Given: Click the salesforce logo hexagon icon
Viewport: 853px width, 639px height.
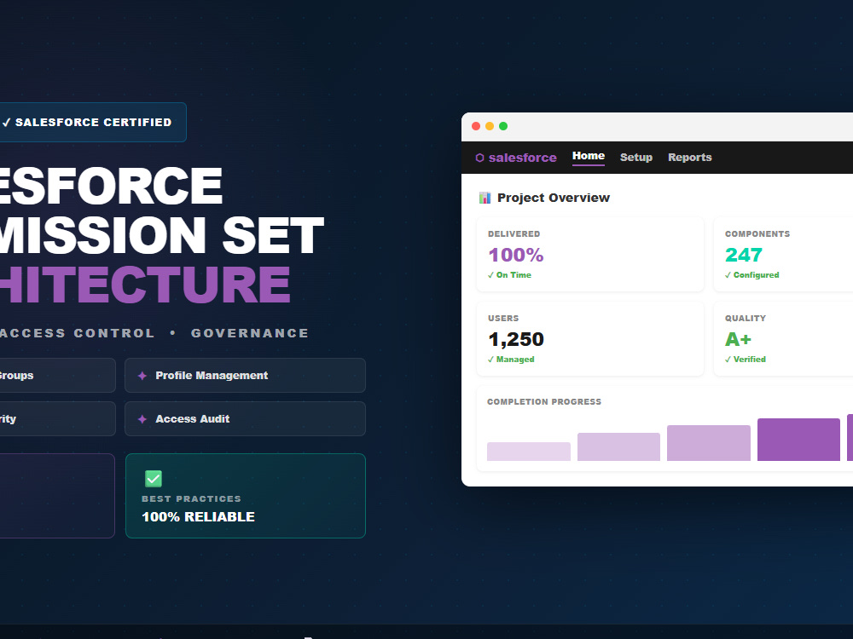Looking at the screenshot, I should coord(479,158).
